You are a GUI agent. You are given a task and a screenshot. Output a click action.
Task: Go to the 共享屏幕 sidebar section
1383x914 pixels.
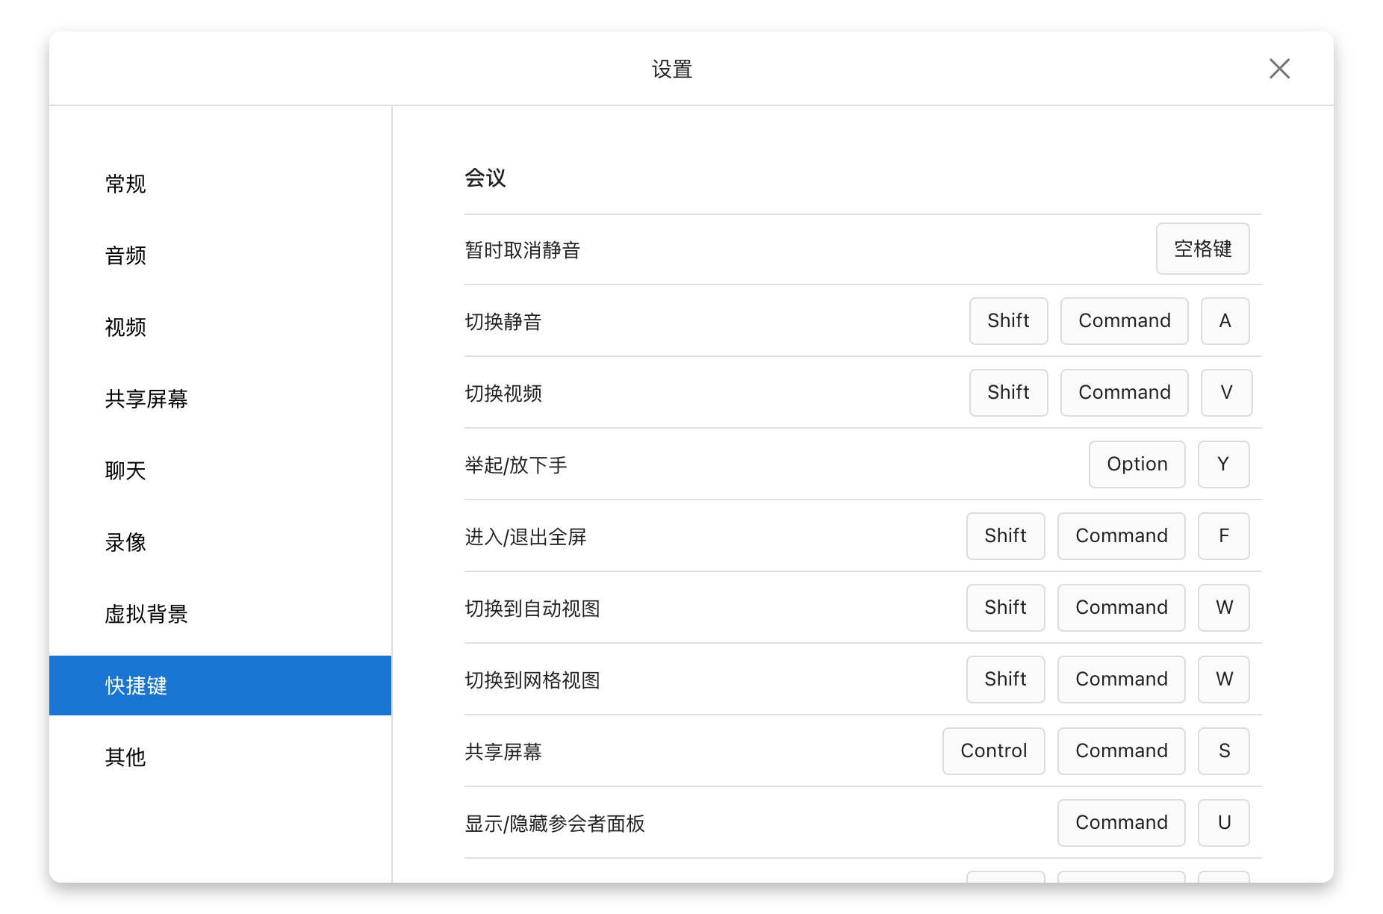coord(146,399)
